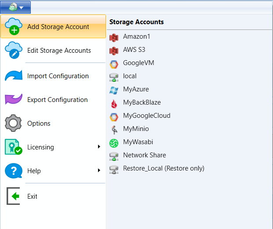273x229 pixels.
Task: Open the application menu button dropdown
Action: pos(15,7)
